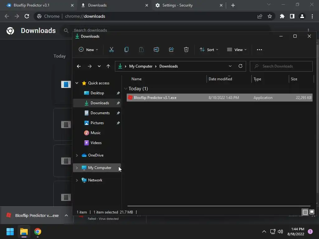
Task: Click the Copy icon in Explorer toolbar
Action: [x=126, y=49]
